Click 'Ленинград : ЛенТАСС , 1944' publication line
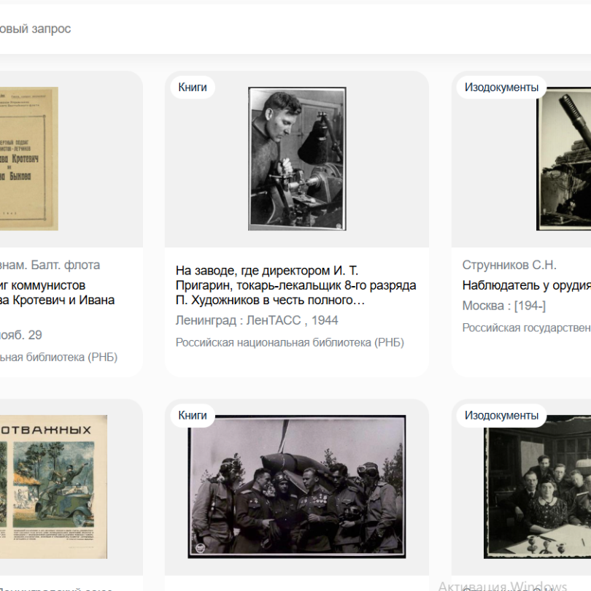The width and height of the screenshot is (591, 591). pos(257,320)
